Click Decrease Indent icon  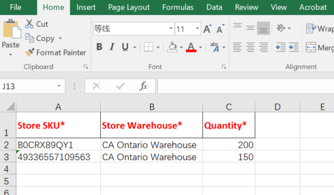[x=280, y=47]
